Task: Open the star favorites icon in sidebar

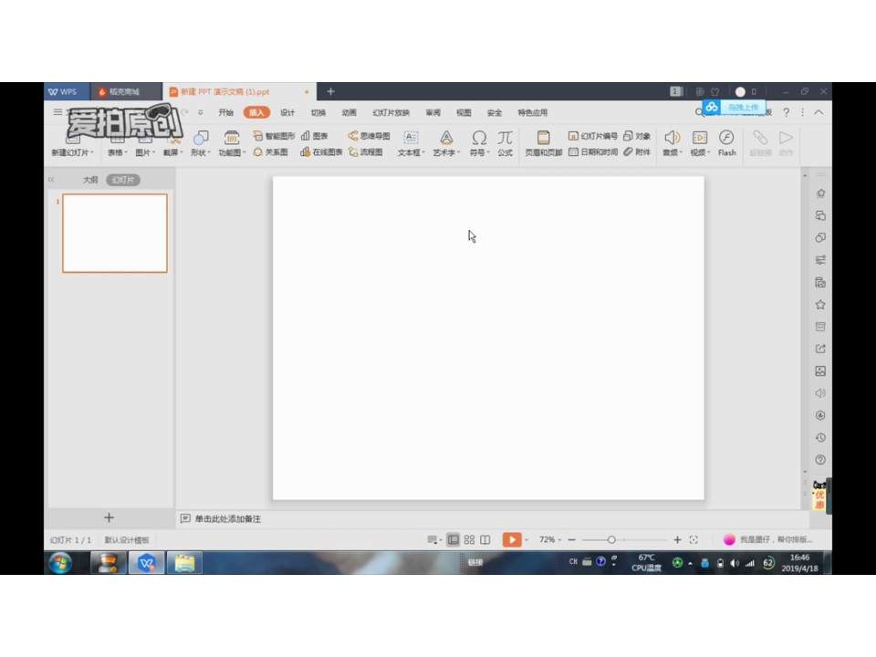Action: [x=820, y=305]
